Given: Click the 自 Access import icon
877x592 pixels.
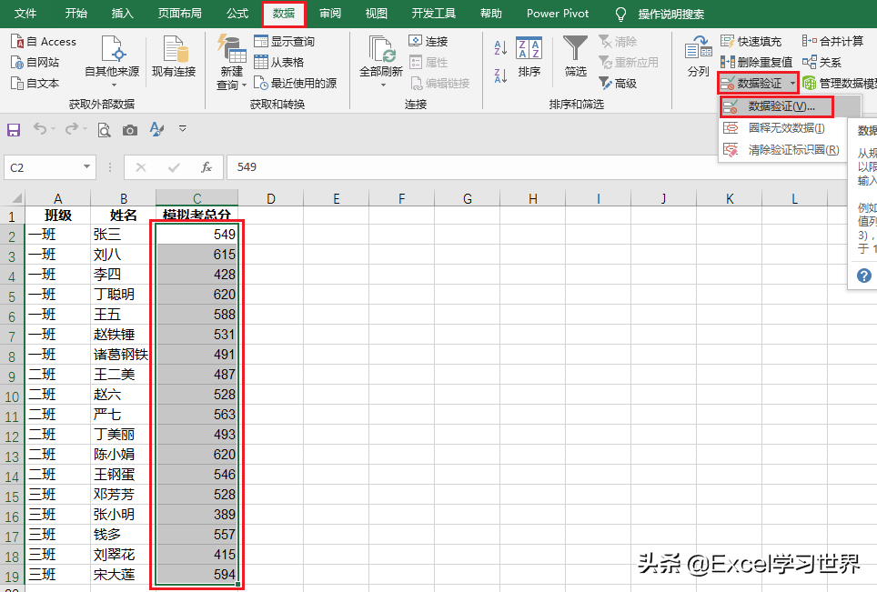Looking at the screenshot, I should tap(17, 41).
